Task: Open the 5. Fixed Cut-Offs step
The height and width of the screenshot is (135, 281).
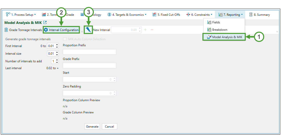Action: coord(166,15)
